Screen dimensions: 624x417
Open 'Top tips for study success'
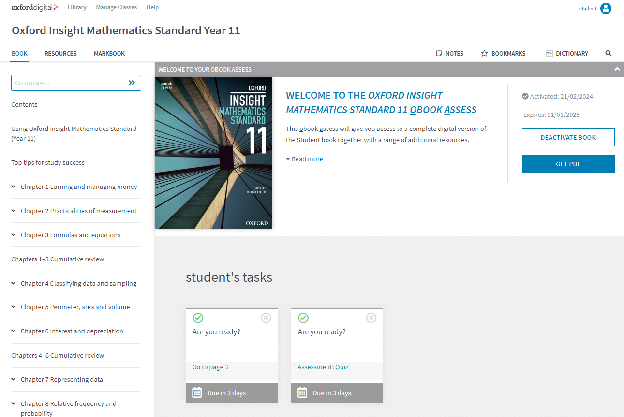tap(48, 162)
